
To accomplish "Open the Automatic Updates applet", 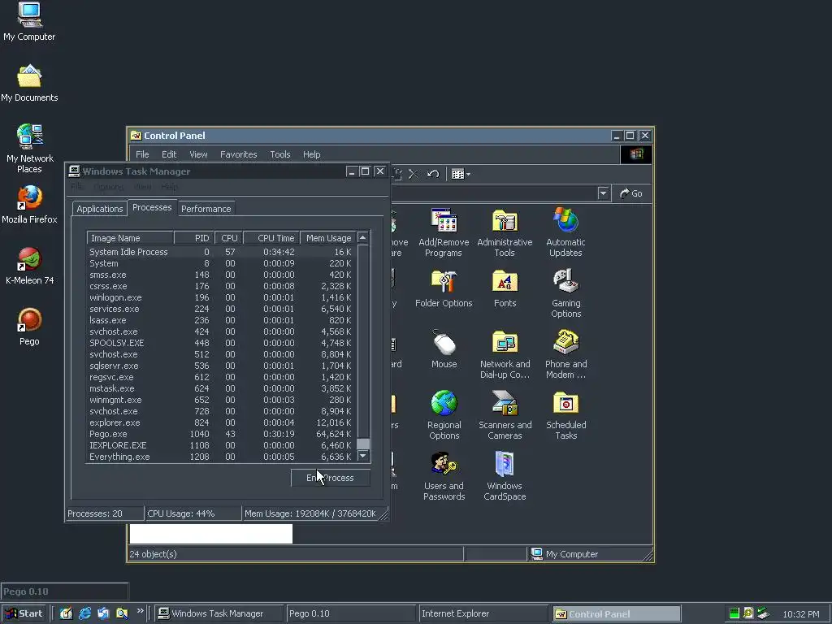I will [565, 232].
